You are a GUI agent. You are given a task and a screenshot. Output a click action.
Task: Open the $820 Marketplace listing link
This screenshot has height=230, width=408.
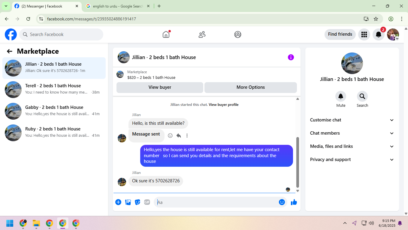(151, 77)
